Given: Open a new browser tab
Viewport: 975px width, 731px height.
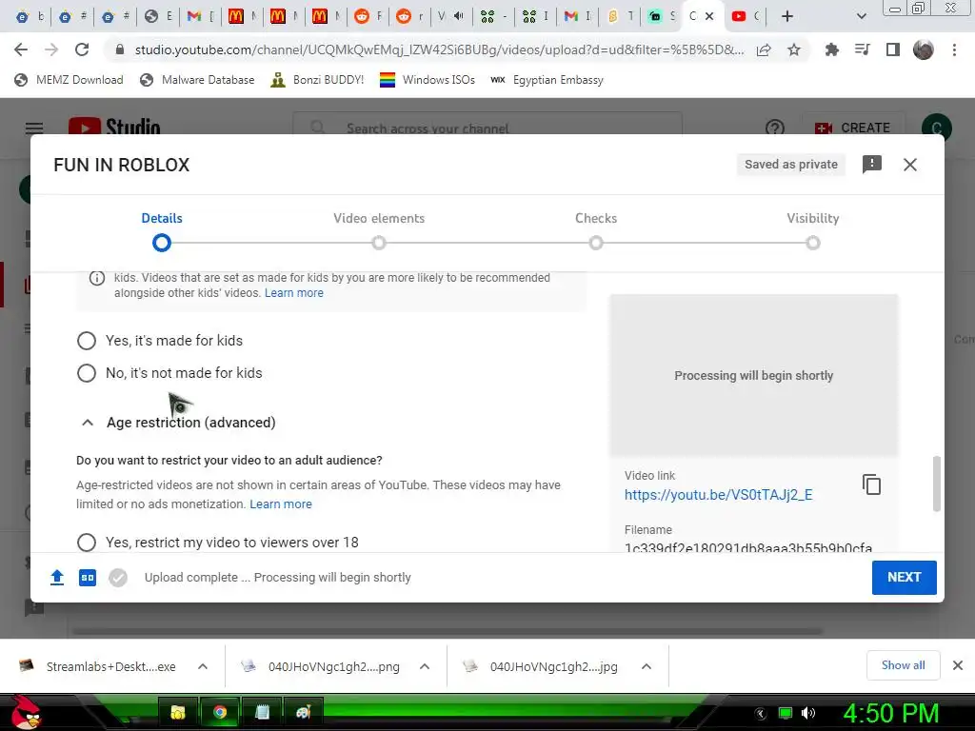Looking at the screenshot, I should click(x=787, y=16).
